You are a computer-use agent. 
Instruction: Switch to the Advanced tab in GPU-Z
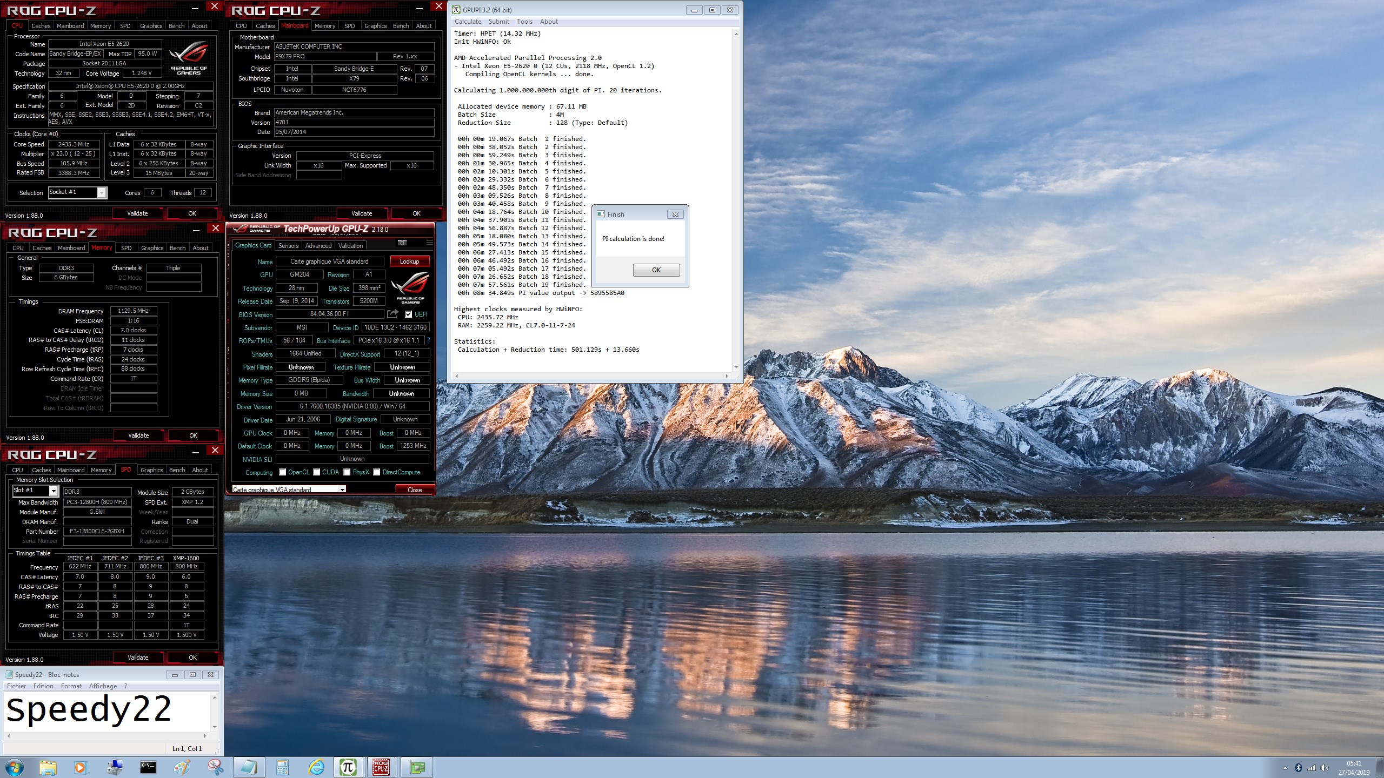pyautogui.click(x=318, y=246)
